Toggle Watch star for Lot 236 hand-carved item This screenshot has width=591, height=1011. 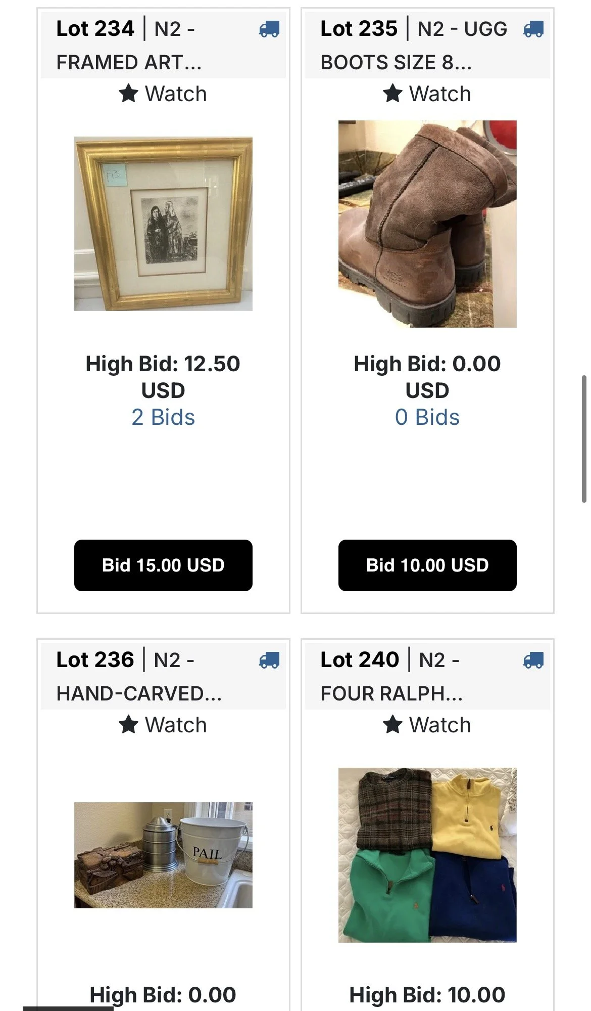click(163, 725)
